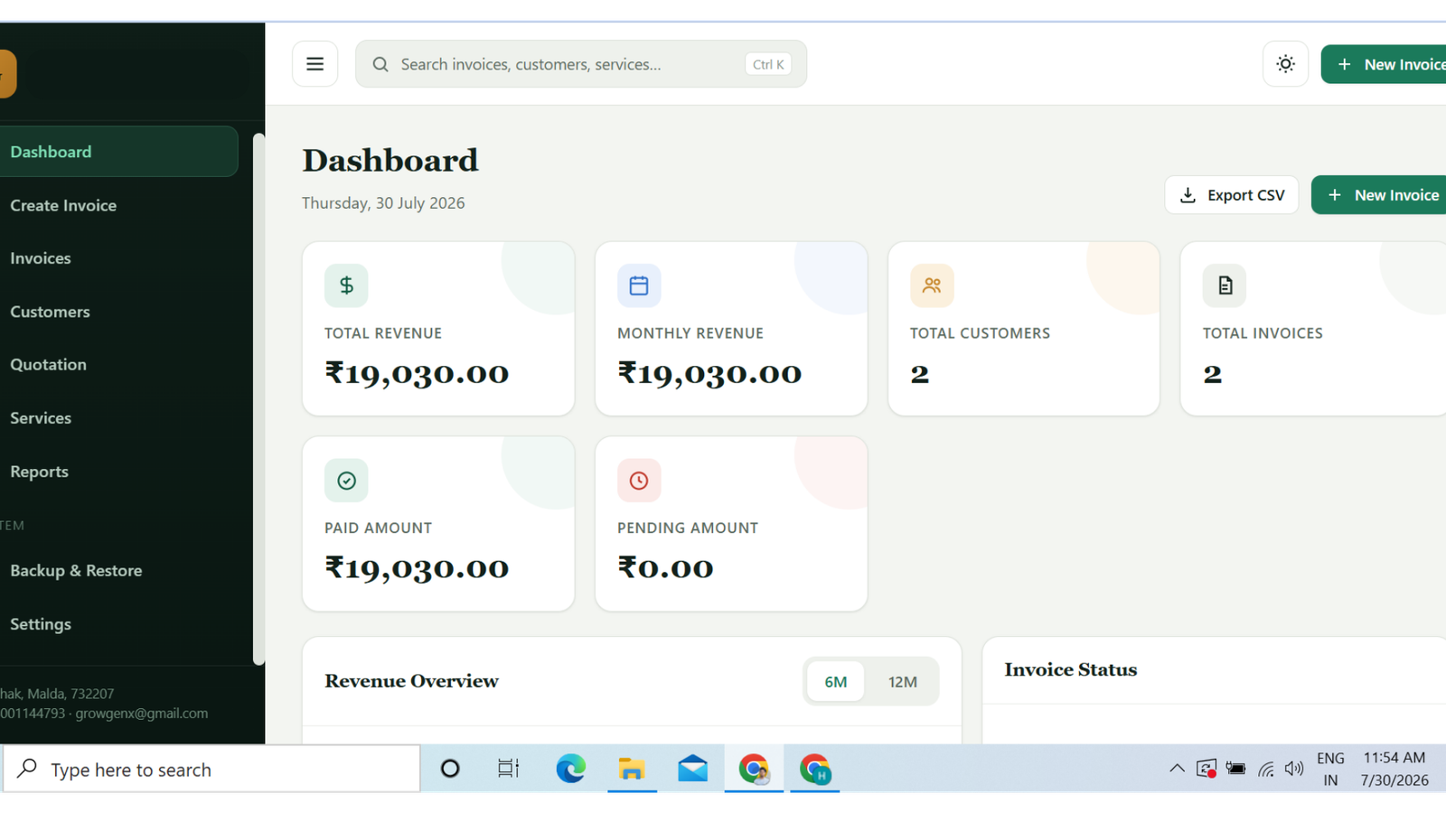Click the people icon on Total Customers card

coord(932,285)
